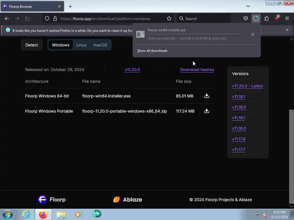Switch platform to Linux
This screenshot has height=220, width=294.
[x=81, y=45]
